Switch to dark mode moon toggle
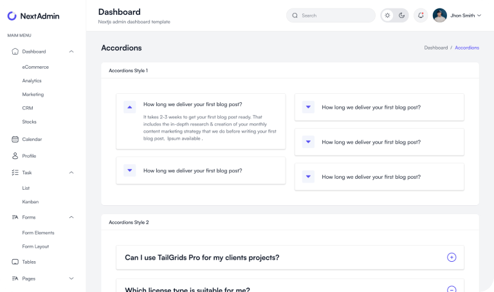494x292 pixels. click(x=401, y=15)
